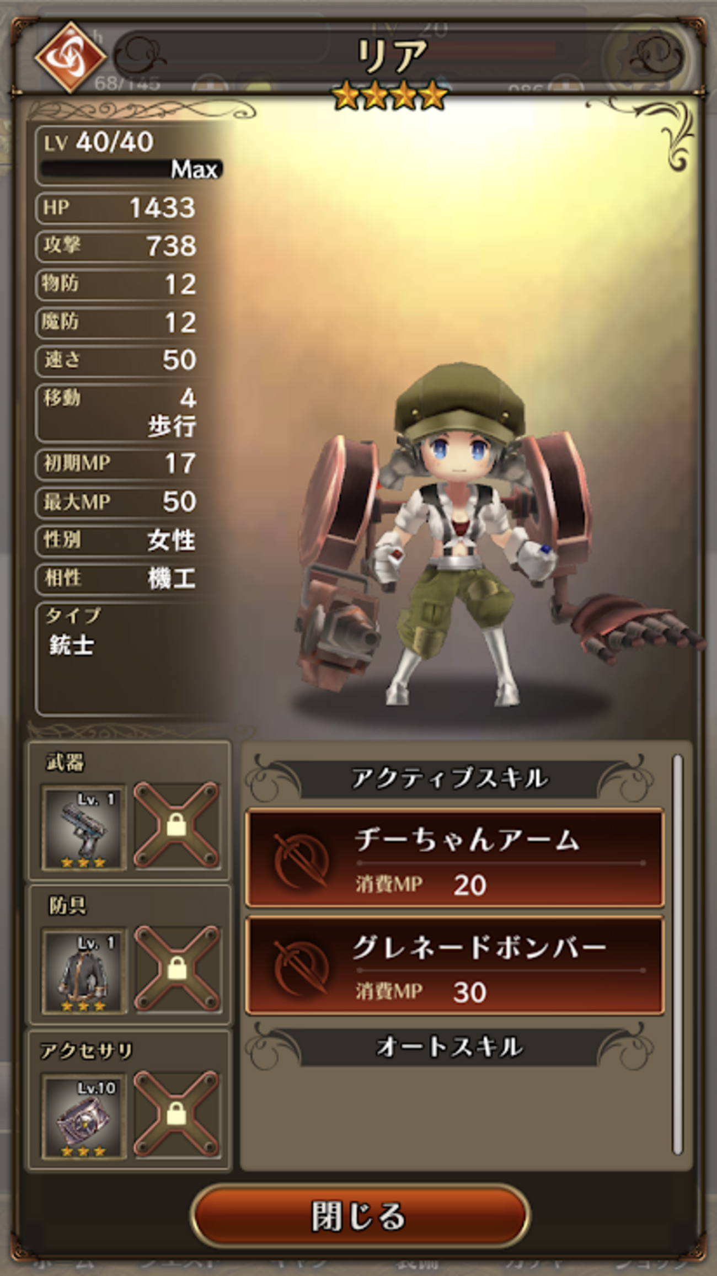Tap the four-star rarity indicator
The image size is (717, 1276).
coord(389,96)
